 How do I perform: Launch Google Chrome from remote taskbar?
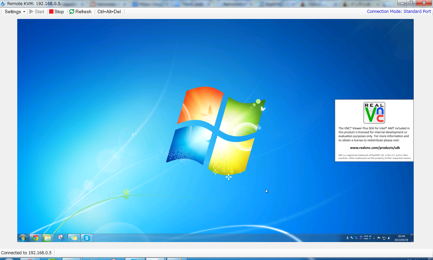36,238
